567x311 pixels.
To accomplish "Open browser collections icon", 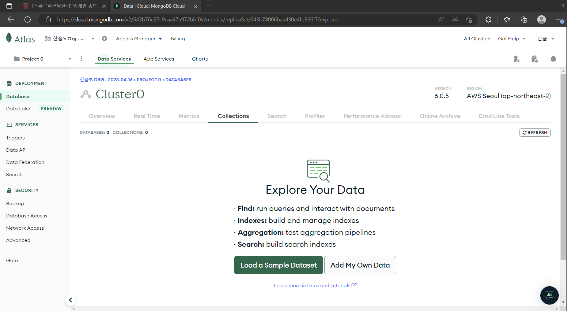I will [524, 20].
